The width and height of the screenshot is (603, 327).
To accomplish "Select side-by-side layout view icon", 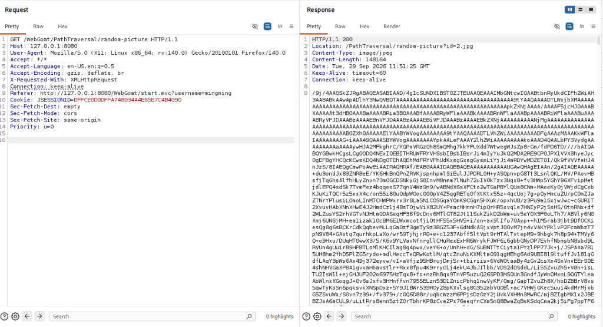I will [569, 9].
